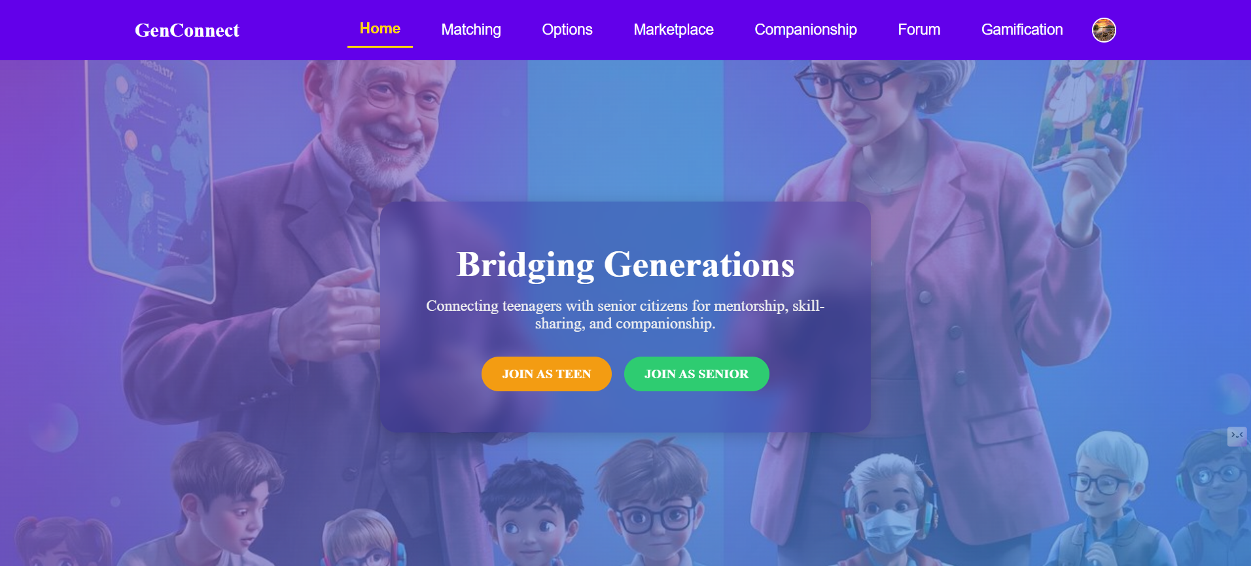The image size is (1251, 566).
Task: Switch to the Gamification page
Action: [1022, 29]
